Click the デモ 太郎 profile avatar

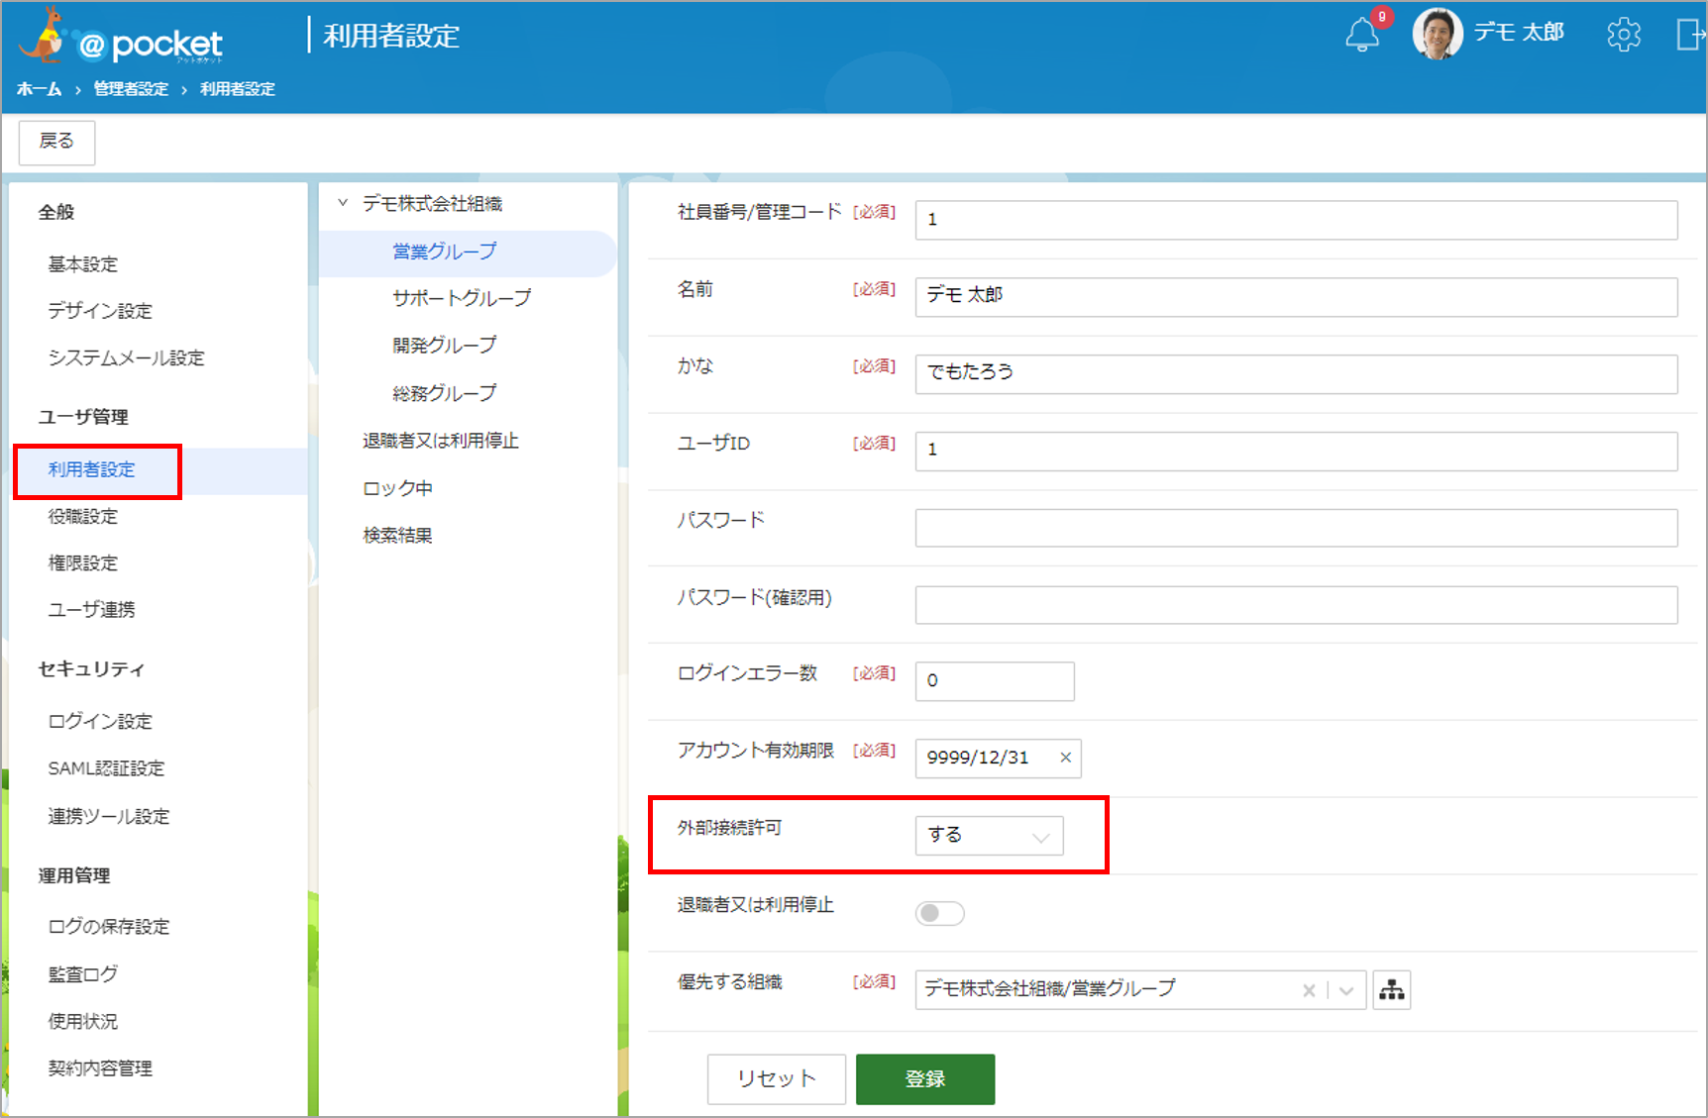(1438, 34)
